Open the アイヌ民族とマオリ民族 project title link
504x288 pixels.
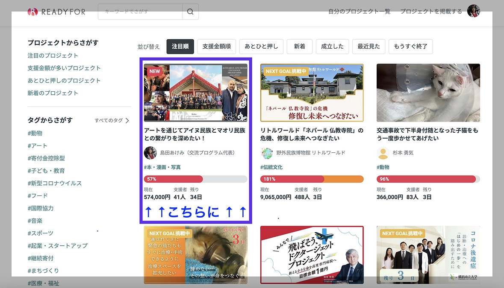(x=195, y=132)
